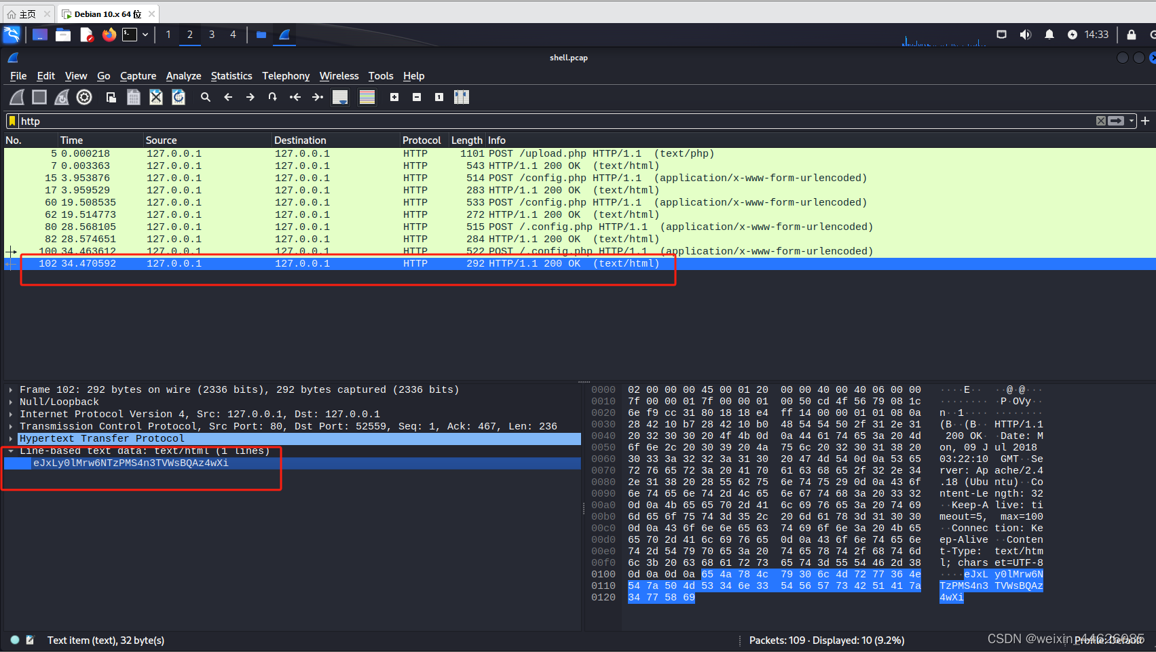Toggle packet list colorization
The width and height of the screenshot is (1156, 652).
coord(367,97)
